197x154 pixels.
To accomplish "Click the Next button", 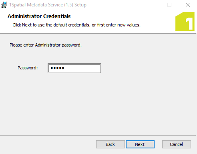I will [x=140, y=144].
